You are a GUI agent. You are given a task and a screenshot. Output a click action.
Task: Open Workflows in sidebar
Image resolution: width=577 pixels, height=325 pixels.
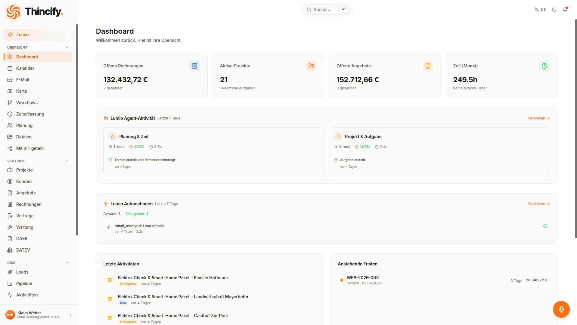[x=38, y=103]
